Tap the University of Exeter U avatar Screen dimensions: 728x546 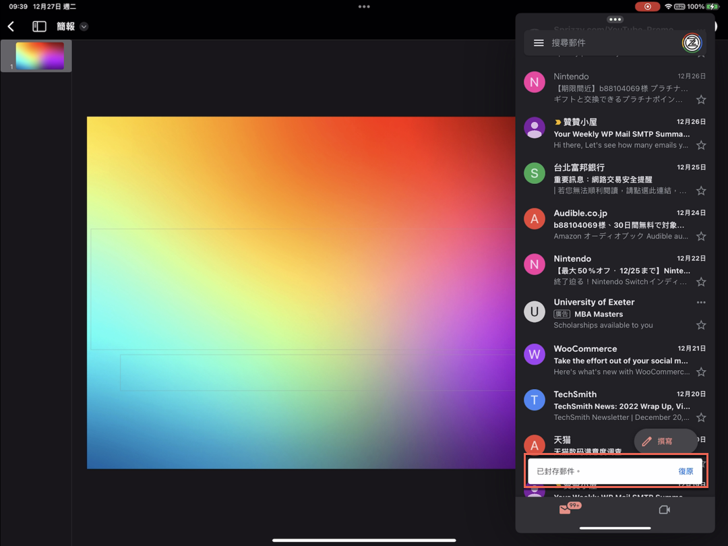[x=535, y=311]
